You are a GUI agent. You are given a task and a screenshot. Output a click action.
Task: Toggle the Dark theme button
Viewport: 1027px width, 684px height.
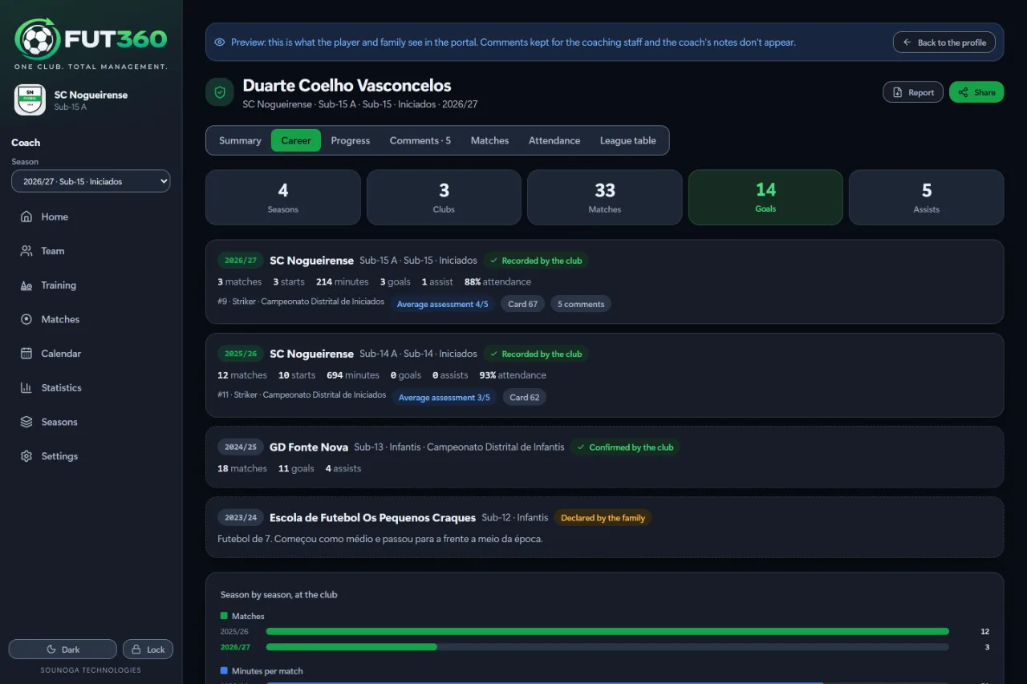coord(63,650)
